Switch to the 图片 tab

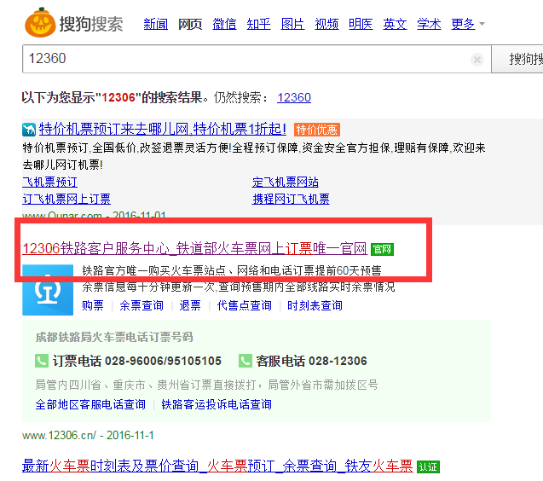292,24
